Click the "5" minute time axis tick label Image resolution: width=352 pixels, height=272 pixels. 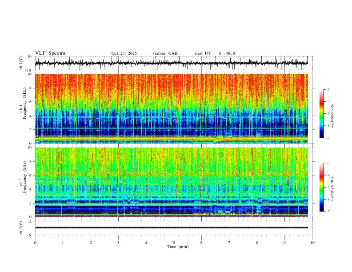pyautogui.click(x=174, y=243)
